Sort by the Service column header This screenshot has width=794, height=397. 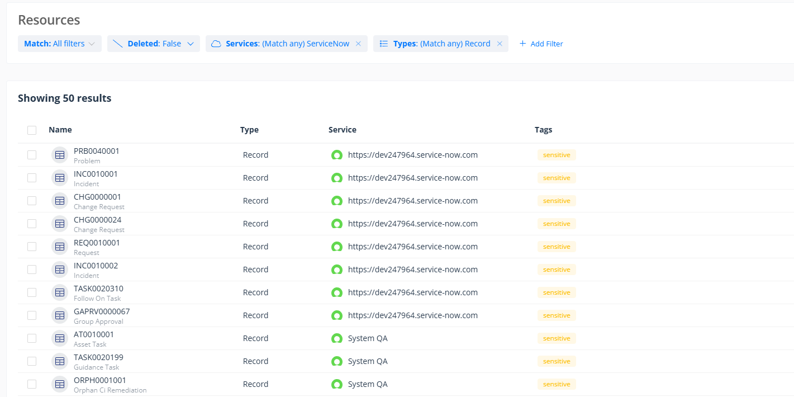pyautogui.click(x=343, y=130)
